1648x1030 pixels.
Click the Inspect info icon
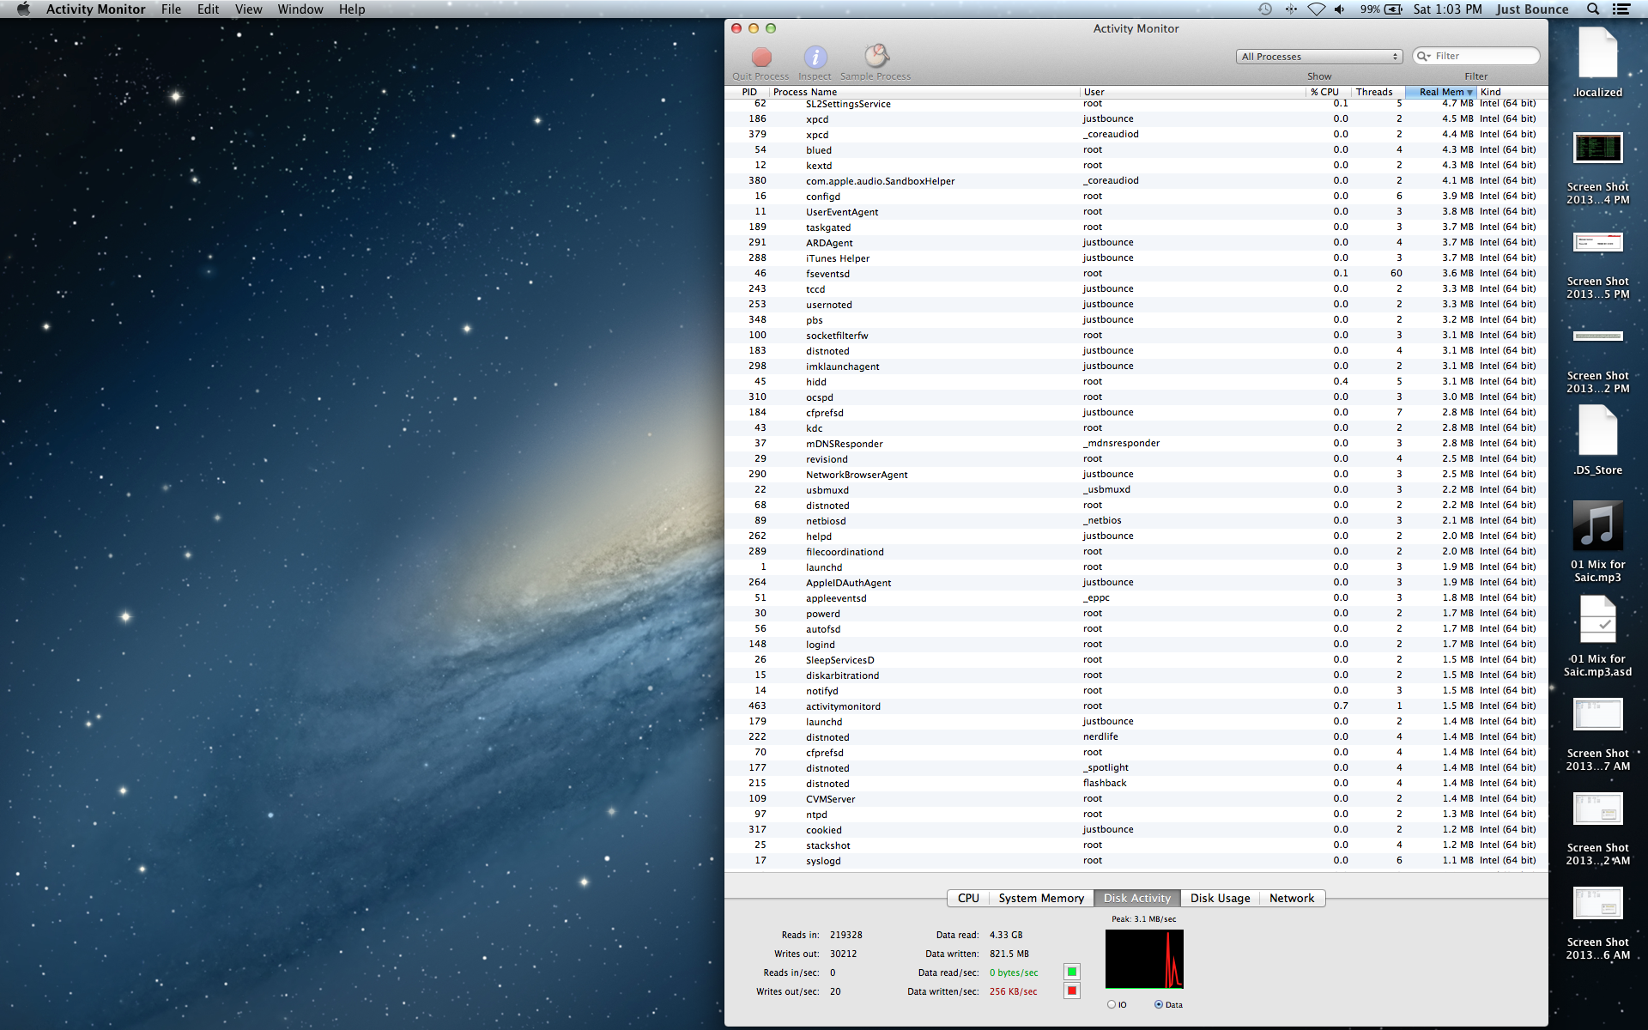point(815,58)
